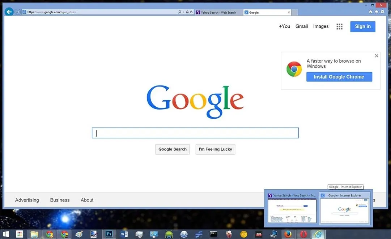
Task: Click the Google Search button
Action: 172,149
